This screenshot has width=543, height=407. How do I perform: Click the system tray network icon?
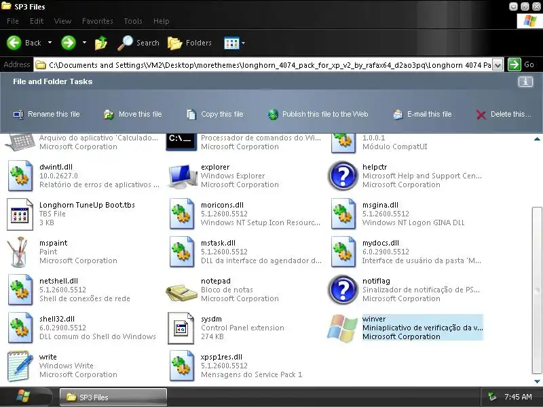[492, 397]
